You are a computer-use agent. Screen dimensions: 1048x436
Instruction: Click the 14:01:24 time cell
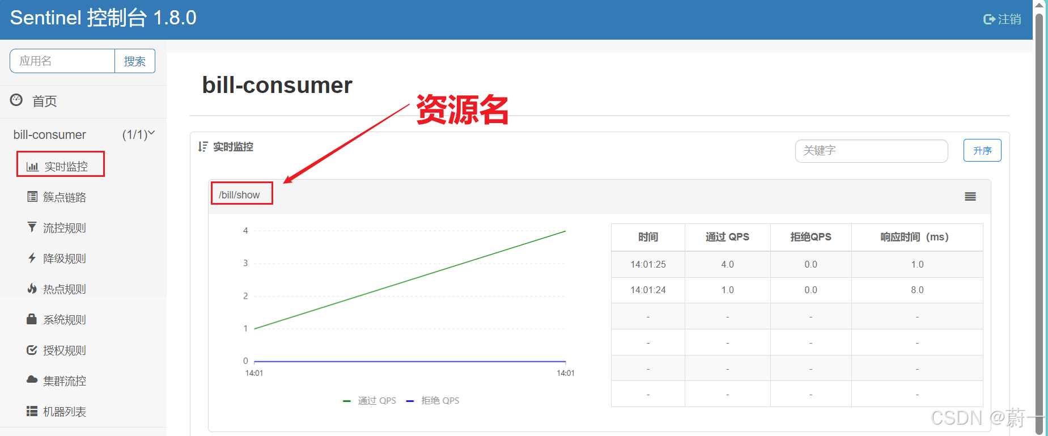point(648,290)
